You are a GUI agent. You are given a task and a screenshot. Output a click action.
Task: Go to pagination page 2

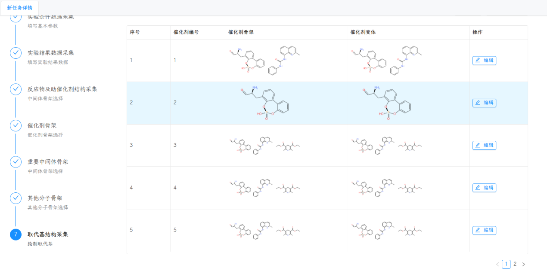[x=515, y=264]
